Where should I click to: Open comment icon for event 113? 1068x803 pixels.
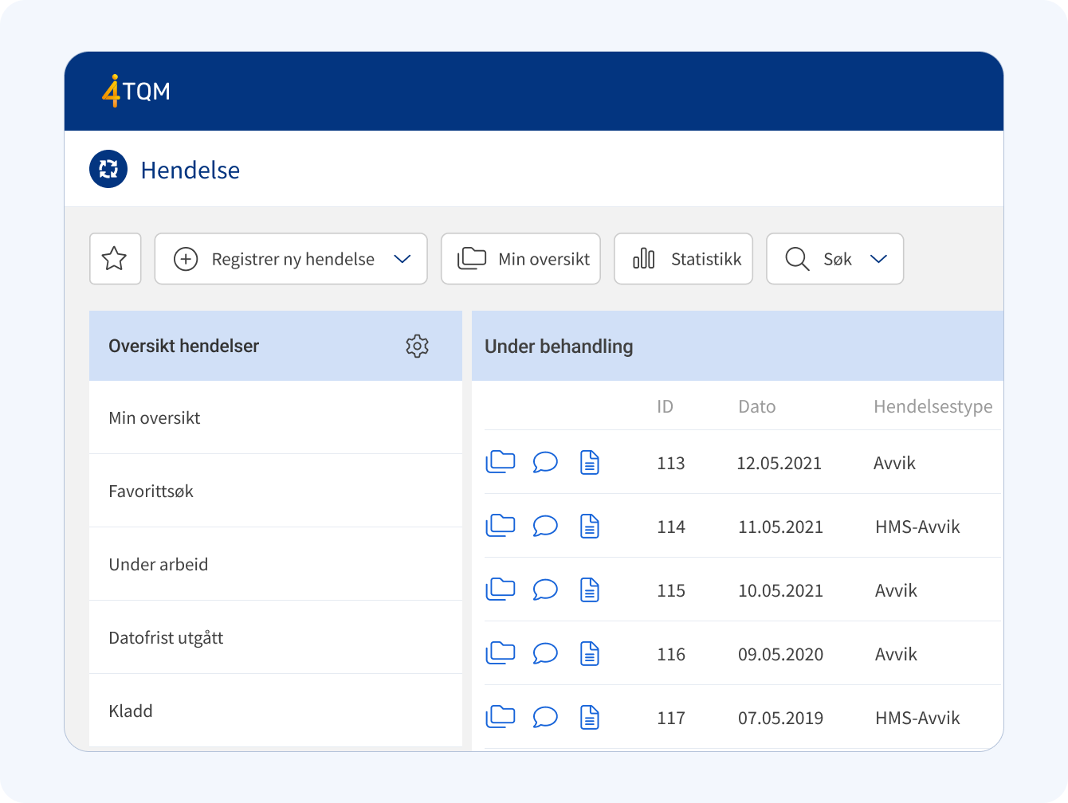click(x=545, y=462)
